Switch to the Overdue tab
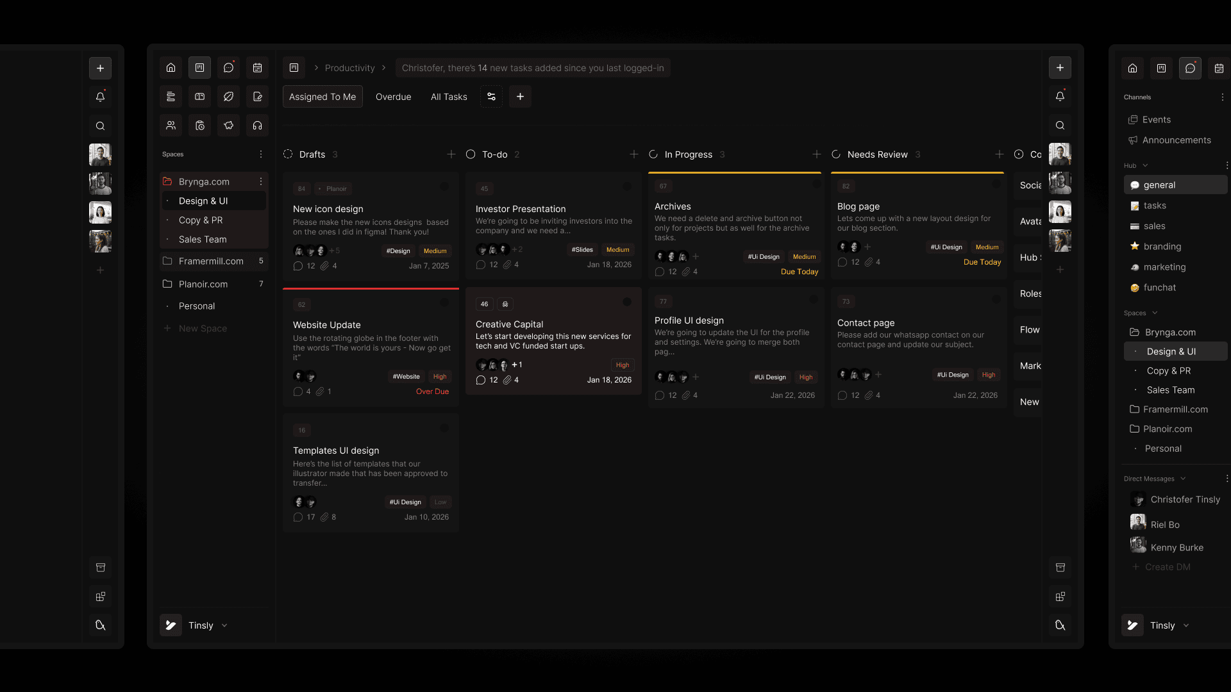Image resolution: width=1231 pixels, height=692 pixels. 393,97
